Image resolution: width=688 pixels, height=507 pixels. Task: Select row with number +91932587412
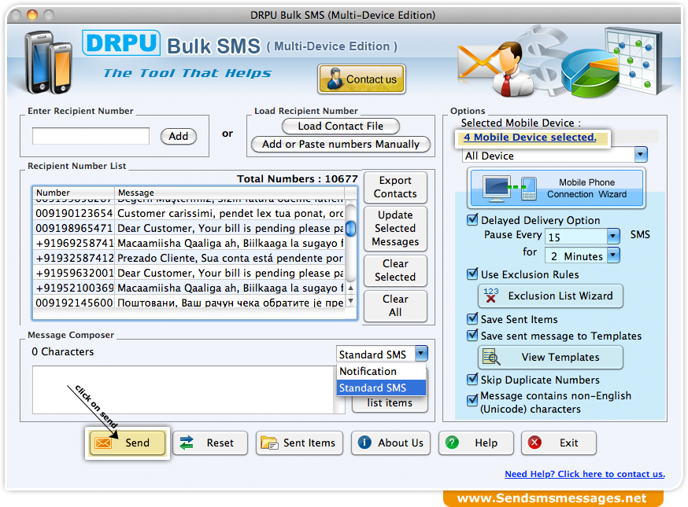189,258
